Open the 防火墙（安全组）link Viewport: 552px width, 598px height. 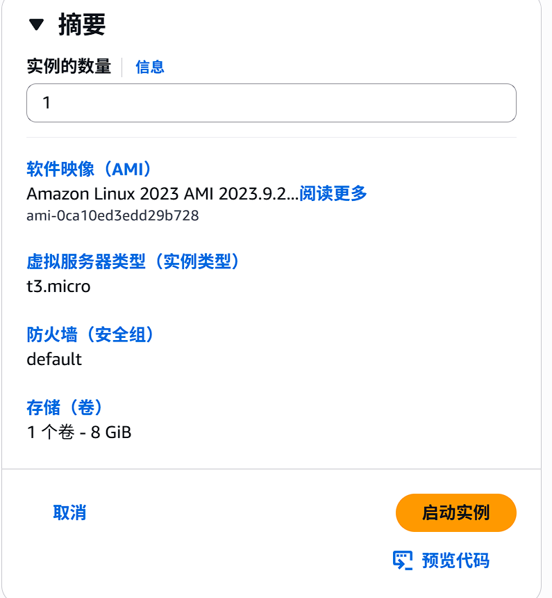tap(90, 334)
